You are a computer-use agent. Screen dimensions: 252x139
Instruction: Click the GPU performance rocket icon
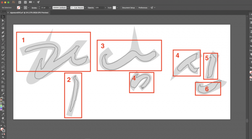(38, 2)
